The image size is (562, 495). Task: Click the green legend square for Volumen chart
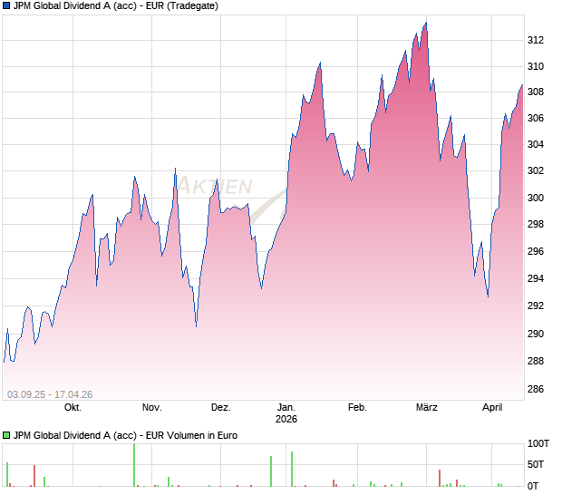(x=6, y=435)
